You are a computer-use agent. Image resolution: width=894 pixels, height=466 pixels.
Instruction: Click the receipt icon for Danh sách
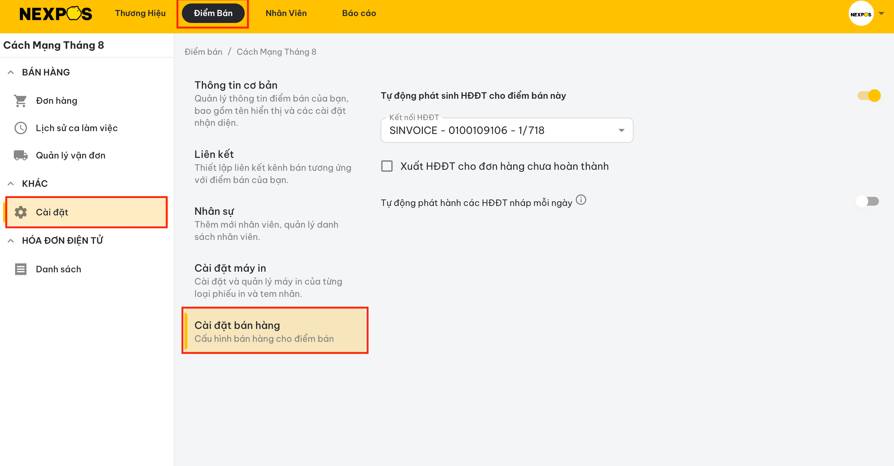(x=20, y=269)
